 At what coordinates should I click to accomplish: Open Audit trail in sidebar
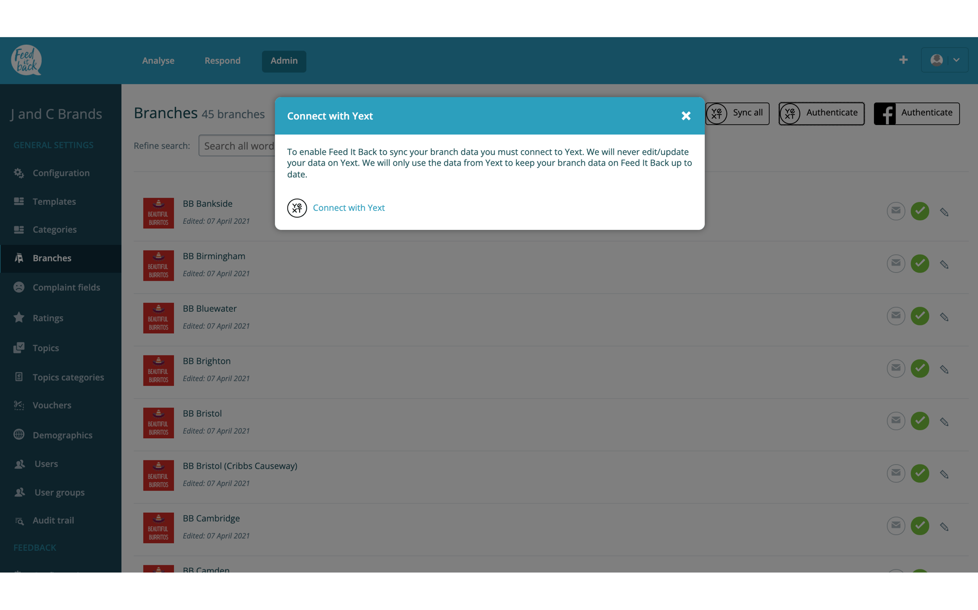(x=61, y=521)
